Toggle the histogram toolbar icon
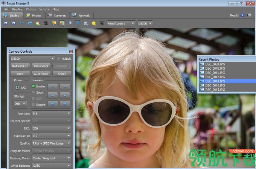 [62, 23]
